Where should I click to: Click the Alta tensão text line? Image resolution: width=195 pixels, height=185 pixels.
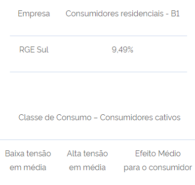coord(87,153)
